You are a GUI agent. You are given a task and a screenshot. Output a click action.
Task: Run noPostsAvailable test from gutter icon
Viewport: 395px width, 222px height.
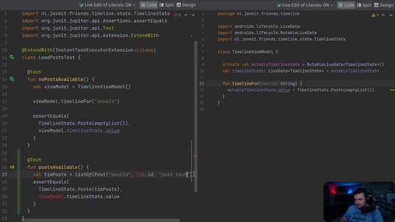(x=12, y=80)
